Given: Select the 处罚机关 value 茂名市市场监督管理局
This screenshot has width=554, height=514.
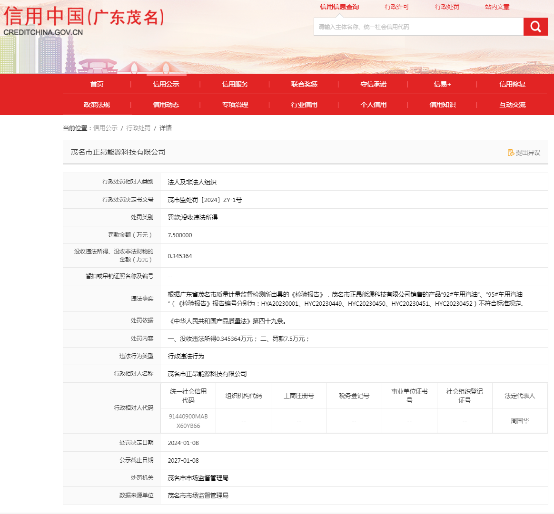Looking at the screenshot, I should pos(198,478).
